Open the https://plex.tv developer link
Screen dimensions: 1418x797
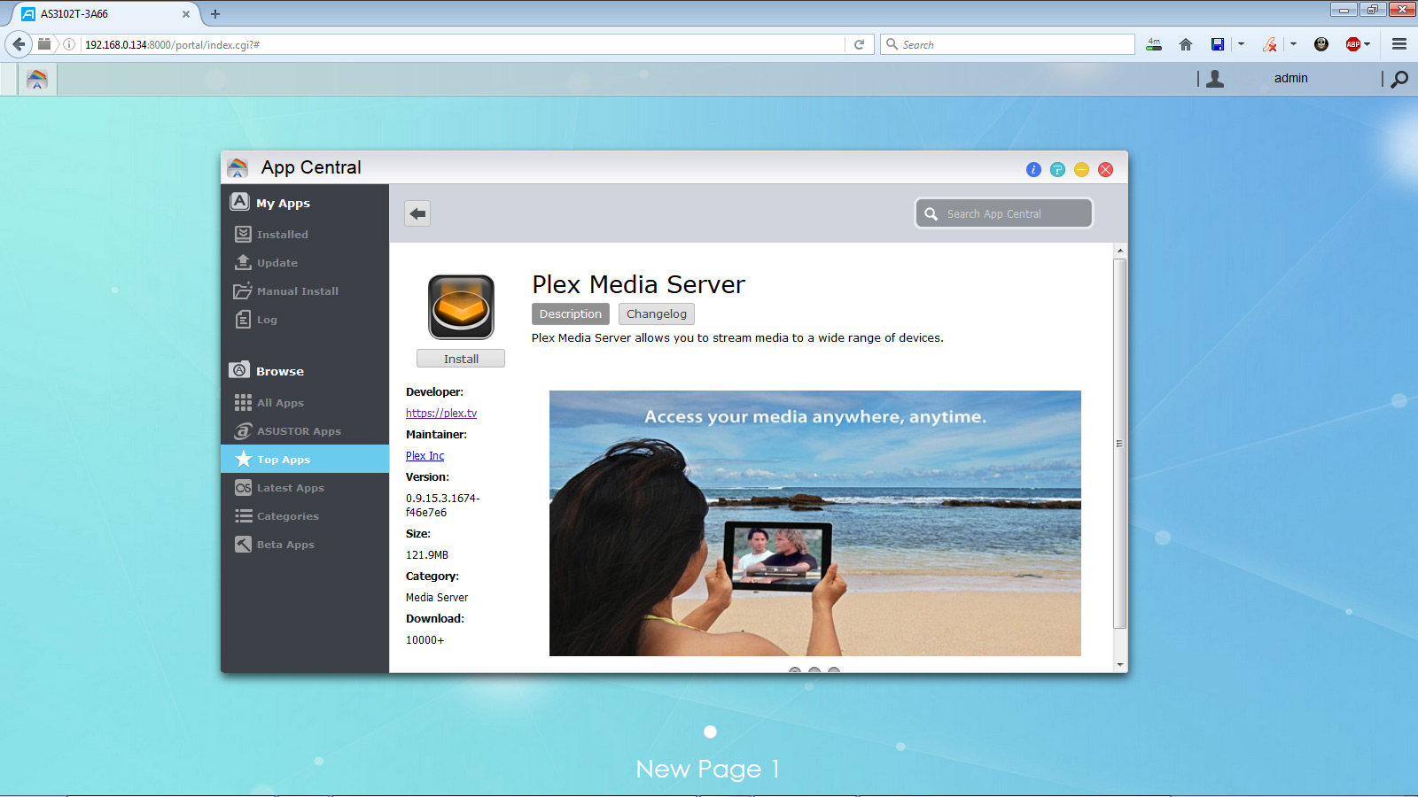(x=441, y=414)
